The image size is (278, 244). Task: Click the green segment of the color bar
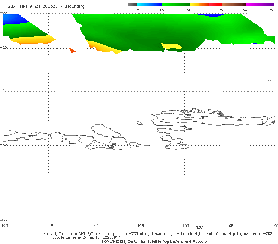176,5
